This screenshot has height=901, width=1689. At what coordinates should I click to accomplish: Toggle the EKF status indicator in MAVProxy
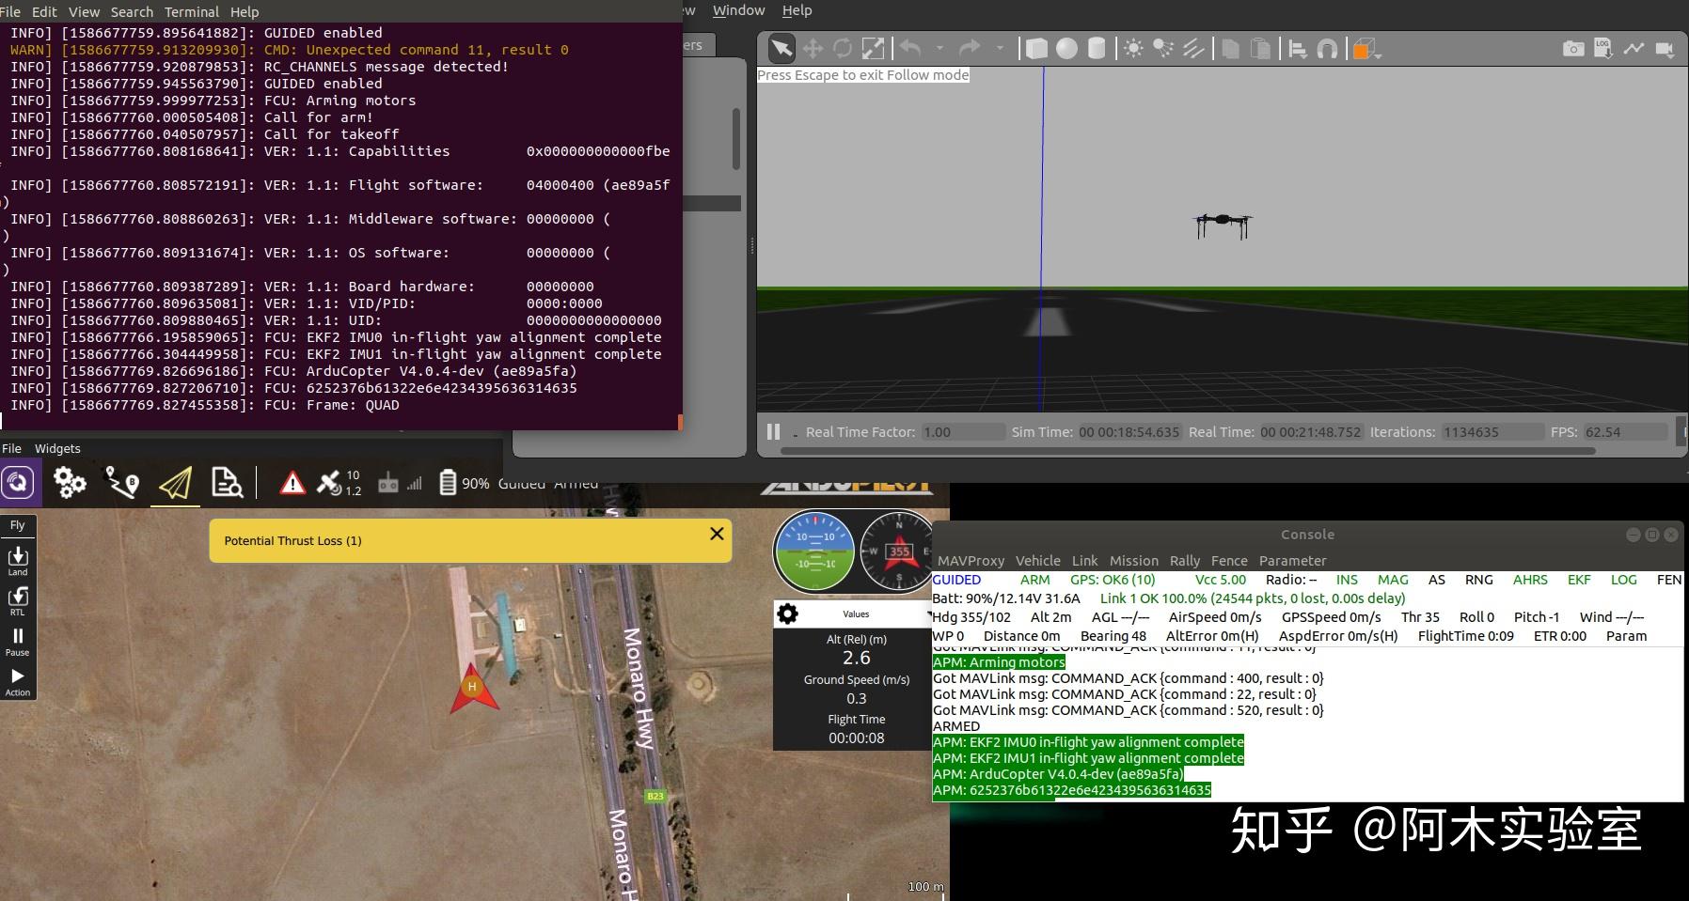tap(1579, 580)
